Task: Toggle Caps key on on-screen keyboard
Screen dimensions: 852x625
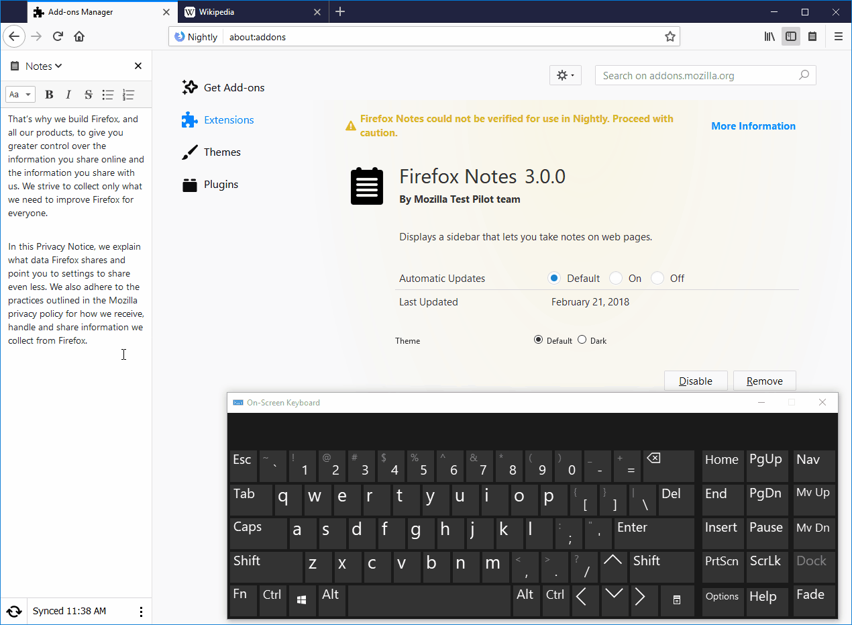Action: (258, 533)
